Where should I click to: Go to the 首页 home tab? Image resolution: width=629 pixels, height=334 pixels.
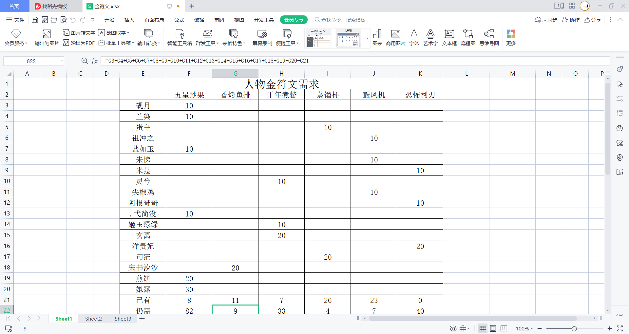[x=14, y=6]
